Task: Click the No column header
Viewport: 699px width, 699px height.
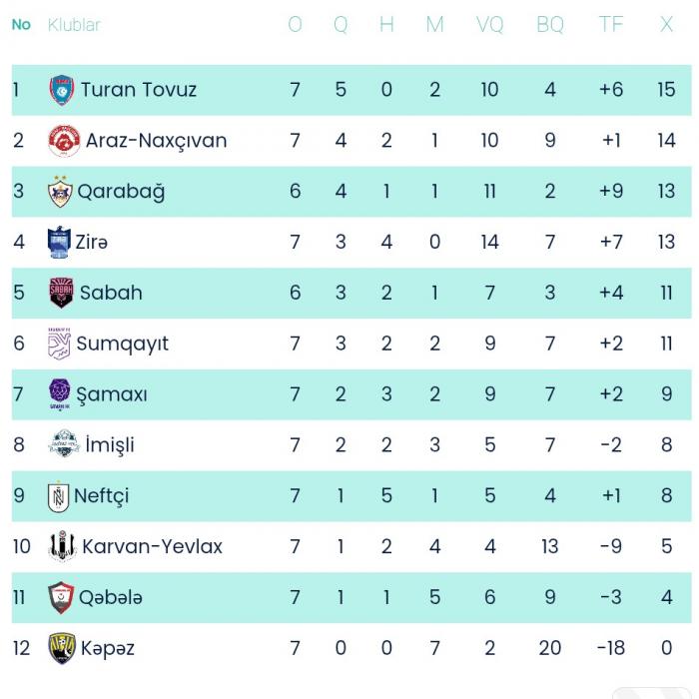Action: pos(21,25)
